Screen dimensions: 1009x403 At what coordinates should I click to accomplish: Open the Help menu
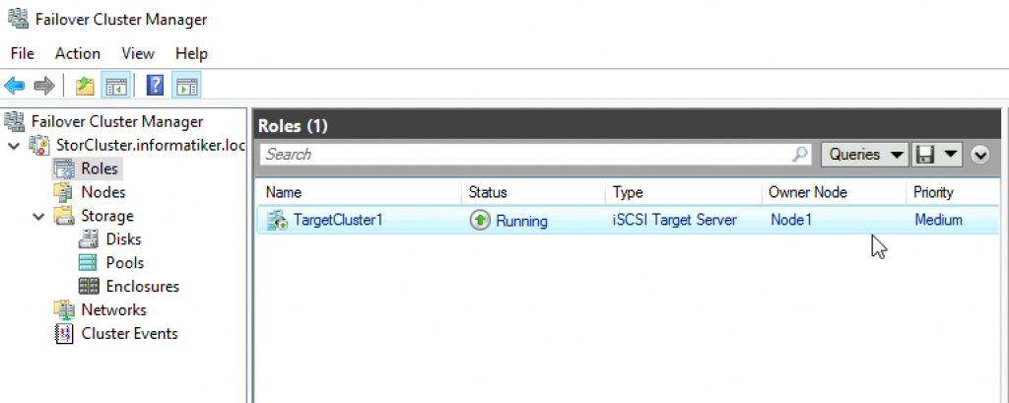tap(191, 53)
